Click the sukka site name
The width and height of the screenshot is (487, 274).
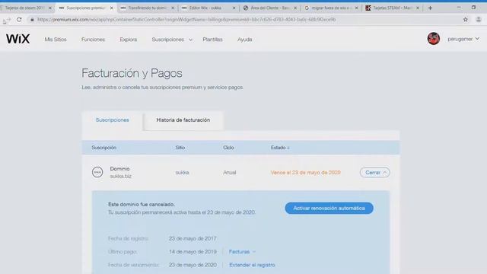(182, 173)
